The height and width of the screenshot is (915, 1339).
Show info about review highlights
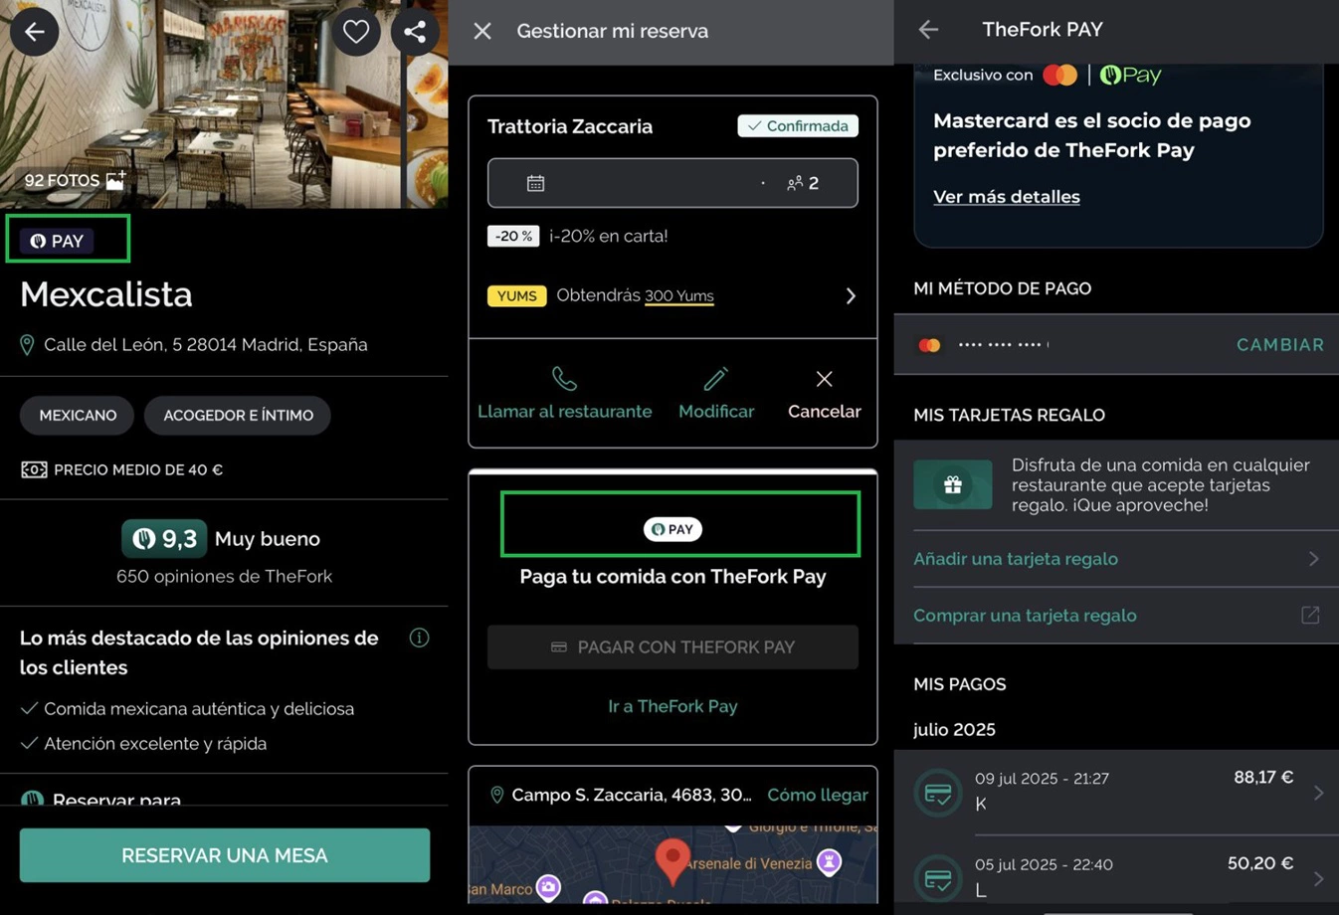pos(419,638)
